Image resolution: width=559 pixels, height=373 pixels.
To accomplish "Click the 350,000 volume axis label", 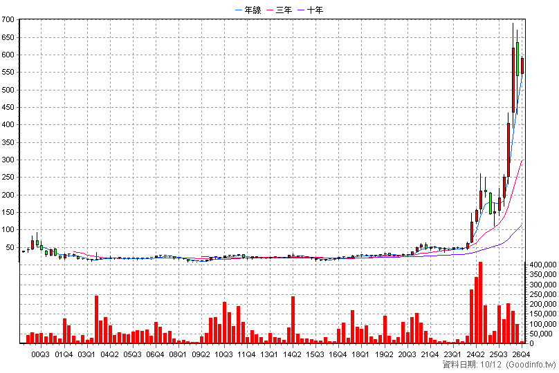I will [543, 274].
